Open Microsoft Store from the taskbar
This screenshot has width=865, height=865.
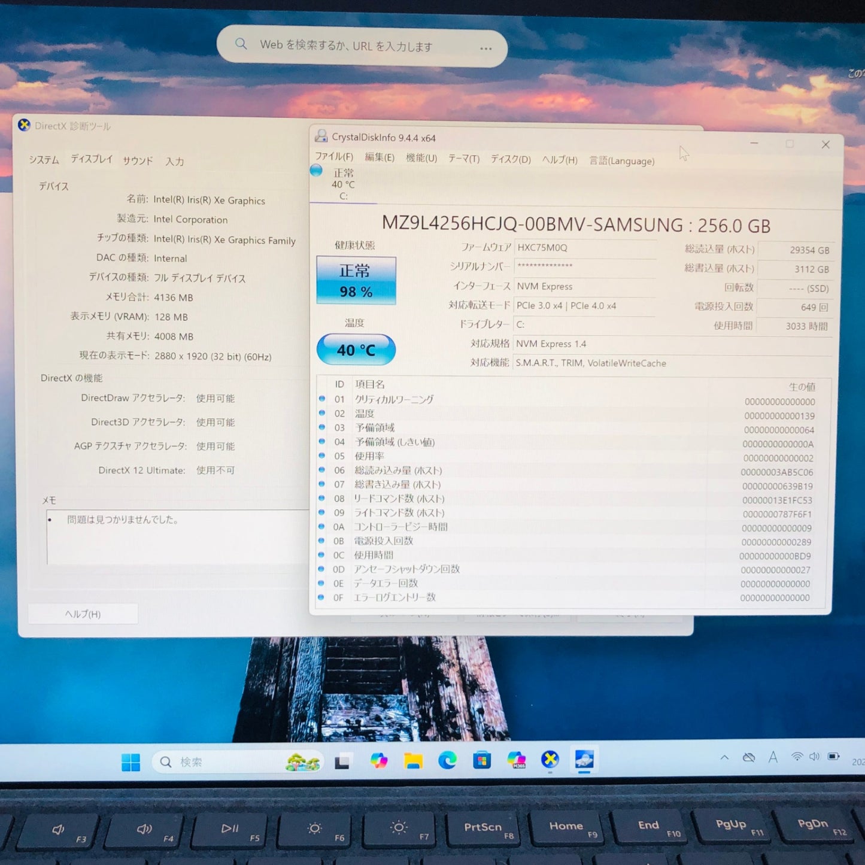(x=482, y=760)
